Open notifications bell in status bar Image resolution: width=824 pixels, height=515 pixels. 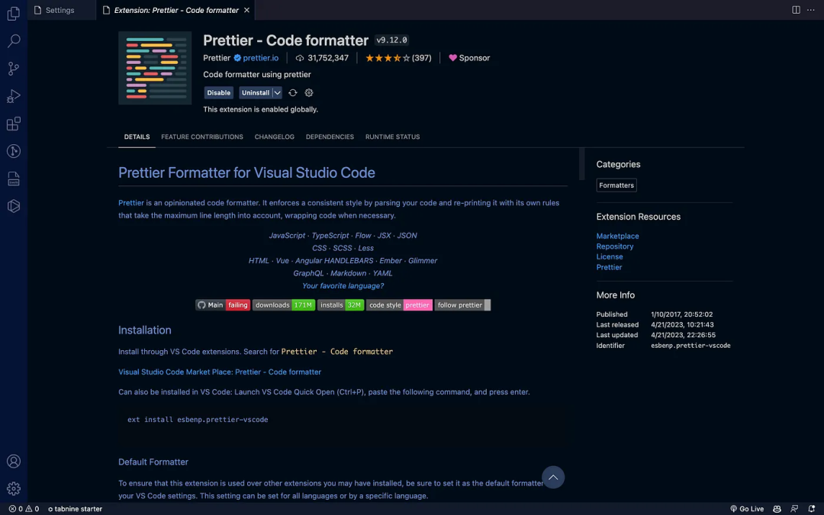pos(811,509)
